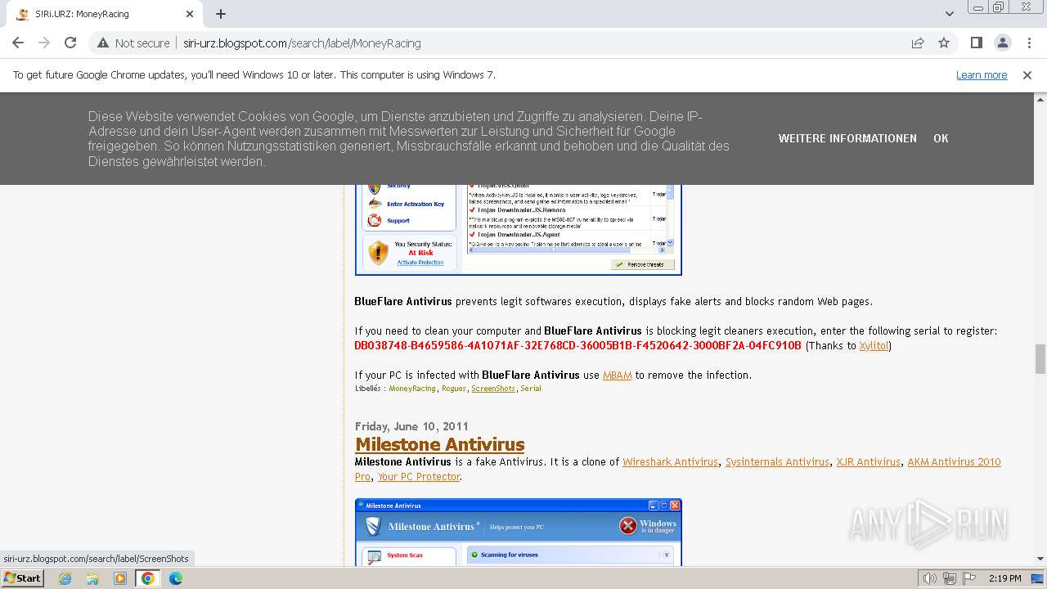Image resolution: width=1047 pixels, height=589 pixels.
Task: Open the Learn more link
Action: pos(982,75)
